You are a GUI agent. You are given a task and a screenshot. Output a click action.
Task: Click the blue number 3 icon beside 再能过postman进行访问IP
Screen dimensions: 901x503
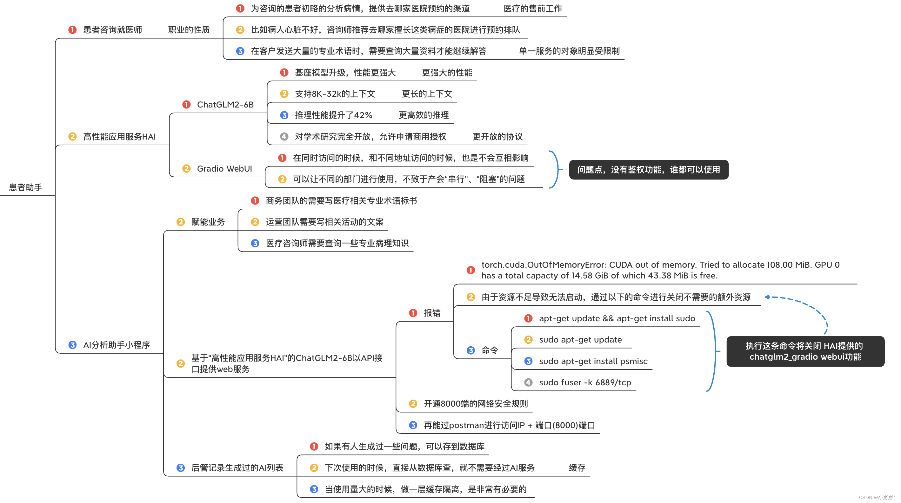413,425
